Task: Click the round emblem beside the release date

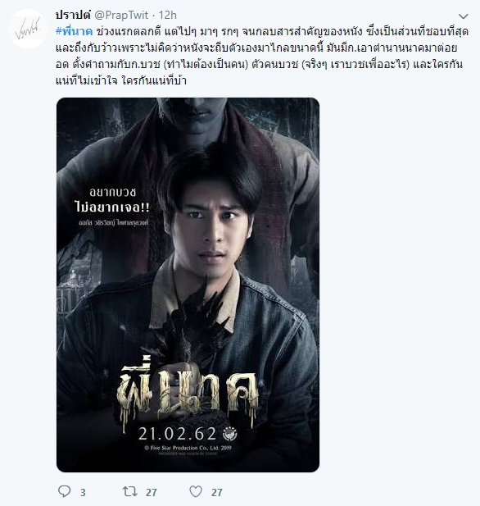Action: [x=230, y=434]
